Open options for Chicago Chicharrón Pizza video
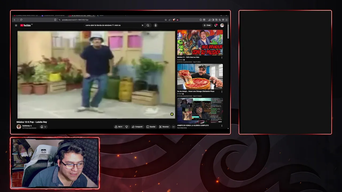The image size is (342, 192). [x=221, y=91]
